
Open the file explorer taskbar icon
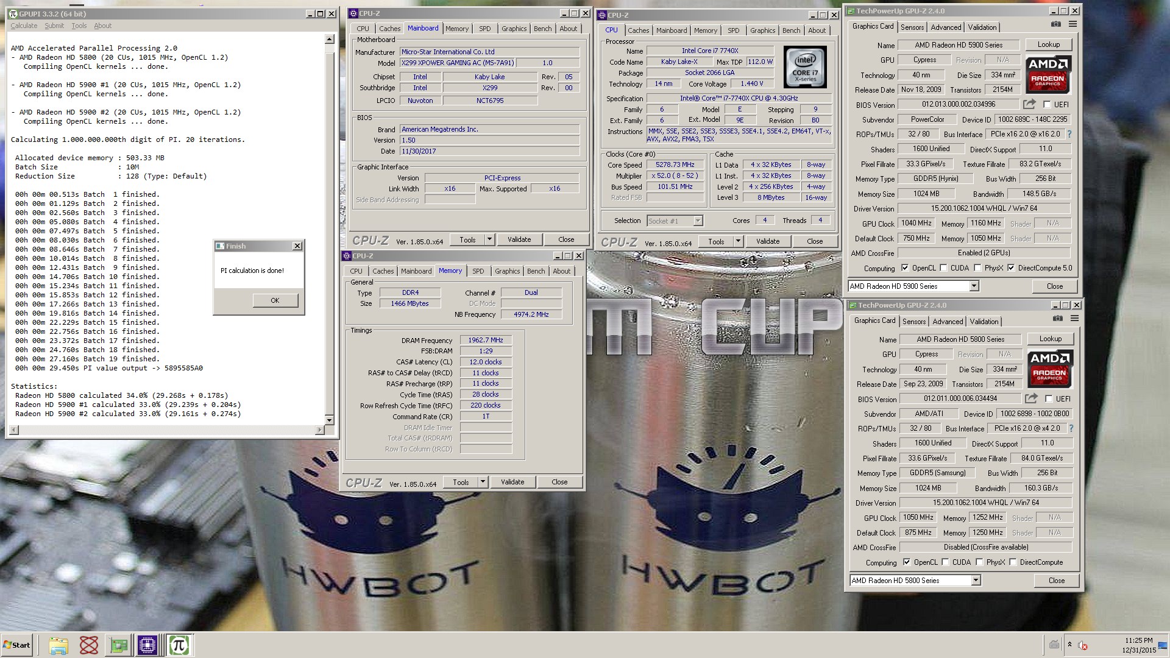click(58, 645)
